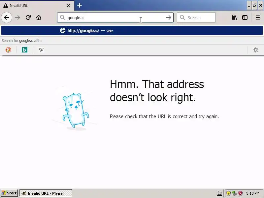
Task: Open the hamburger application menu
Action: coord(258,17)
